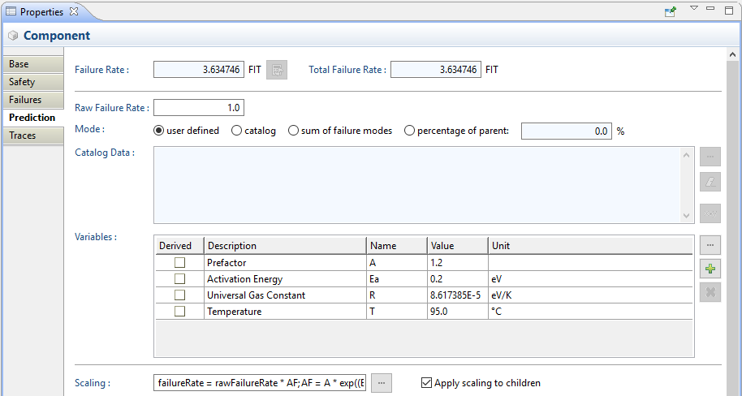This screenshot has height=396, width=742.
Task: Click the green plus add variable icon
Action: coord(710,269)
